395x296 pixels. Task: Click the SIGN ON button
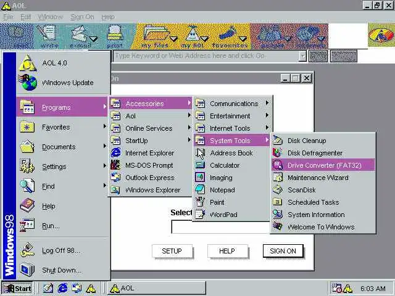(283, 251)
